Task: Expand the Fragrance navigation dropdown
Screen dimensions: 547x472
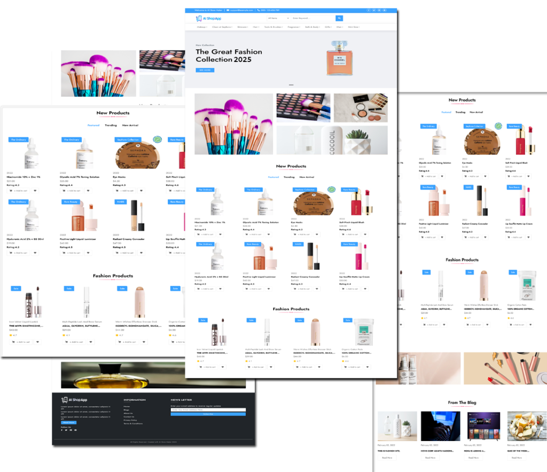Action: 293,26
